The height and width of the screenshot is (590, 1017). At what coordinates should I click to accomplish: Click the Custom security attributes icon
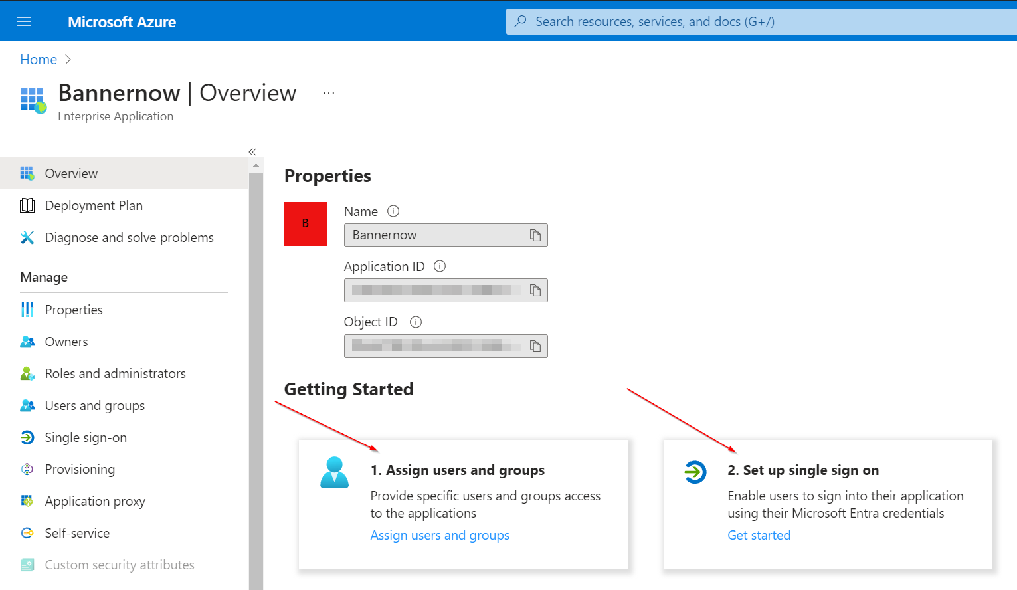coord(27,565)
